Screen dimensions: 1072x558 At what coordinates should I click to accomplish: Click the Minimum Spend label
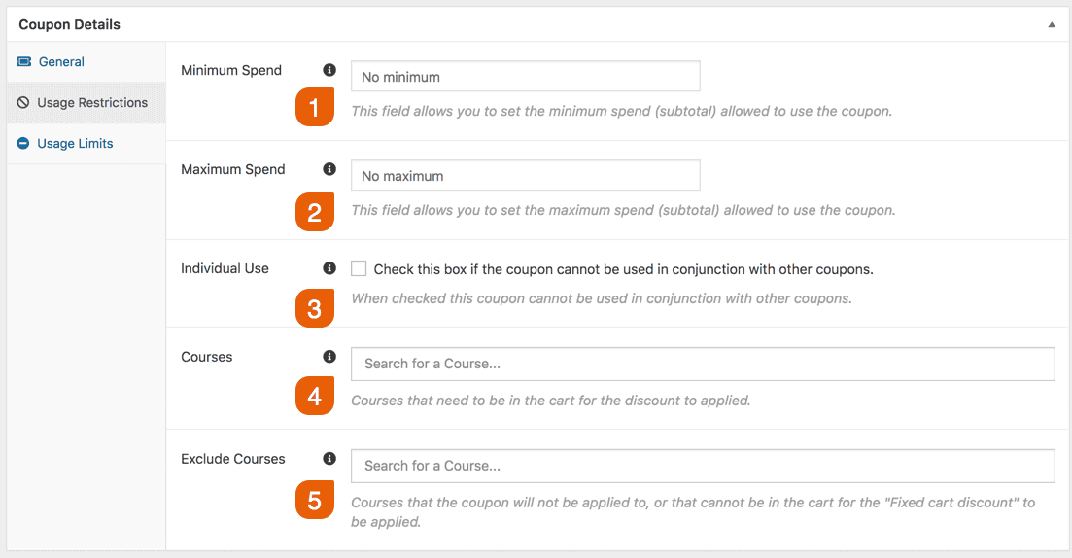point(231,70)
